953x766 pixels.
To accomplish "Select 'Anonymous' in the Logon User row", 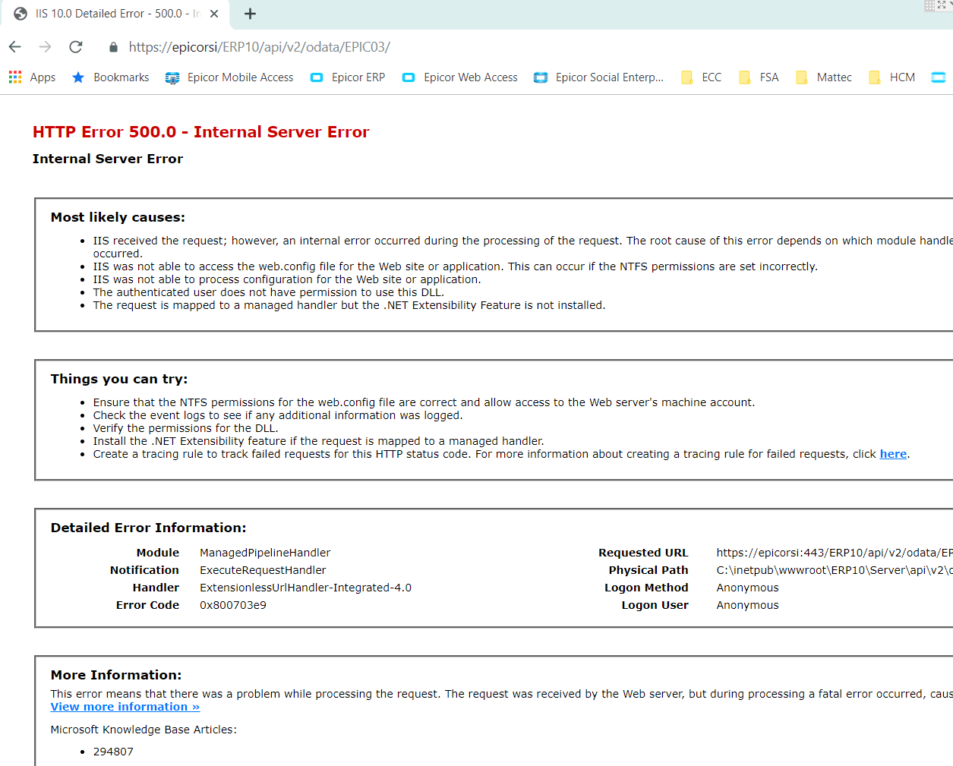I will click(747, 605).
